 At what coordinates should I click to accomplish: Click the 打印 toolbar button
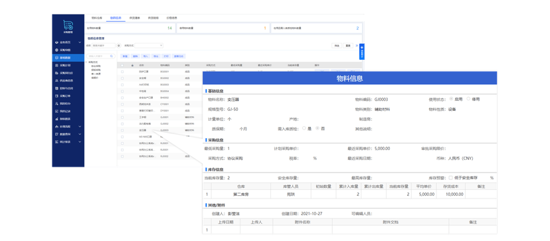tap(167, 56)
